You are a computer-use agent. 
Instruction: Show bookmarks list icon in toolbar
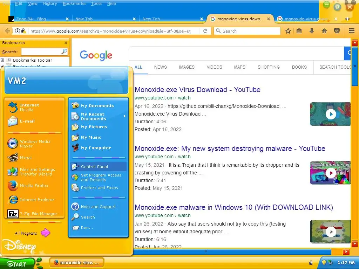pos(299,31)
